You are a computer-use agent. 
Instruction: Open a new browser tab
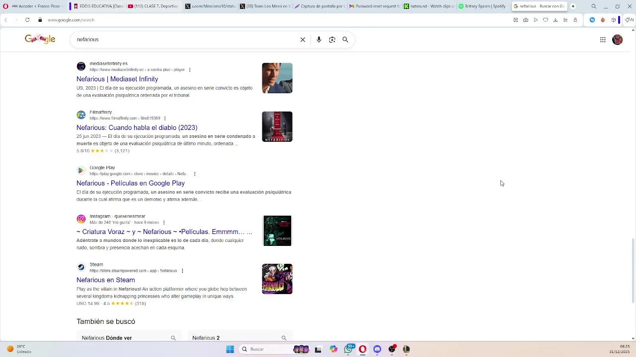click(x=573, y=6)
